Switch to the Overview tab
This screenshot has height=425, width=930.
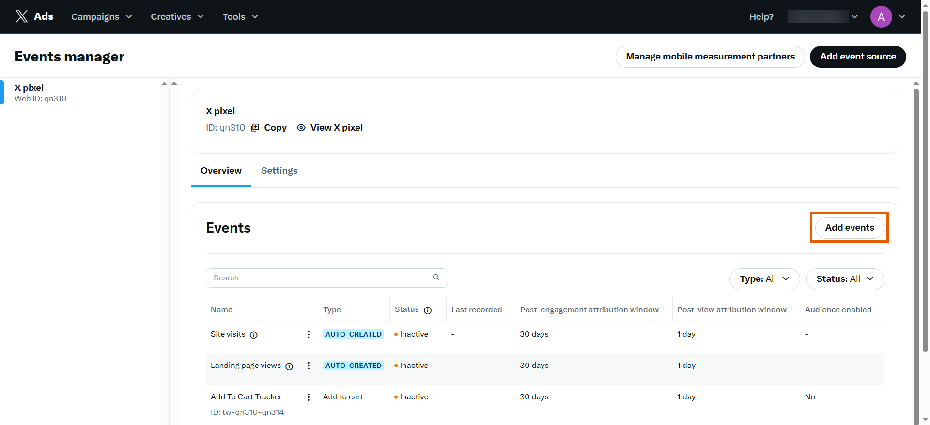coord(221,171)
